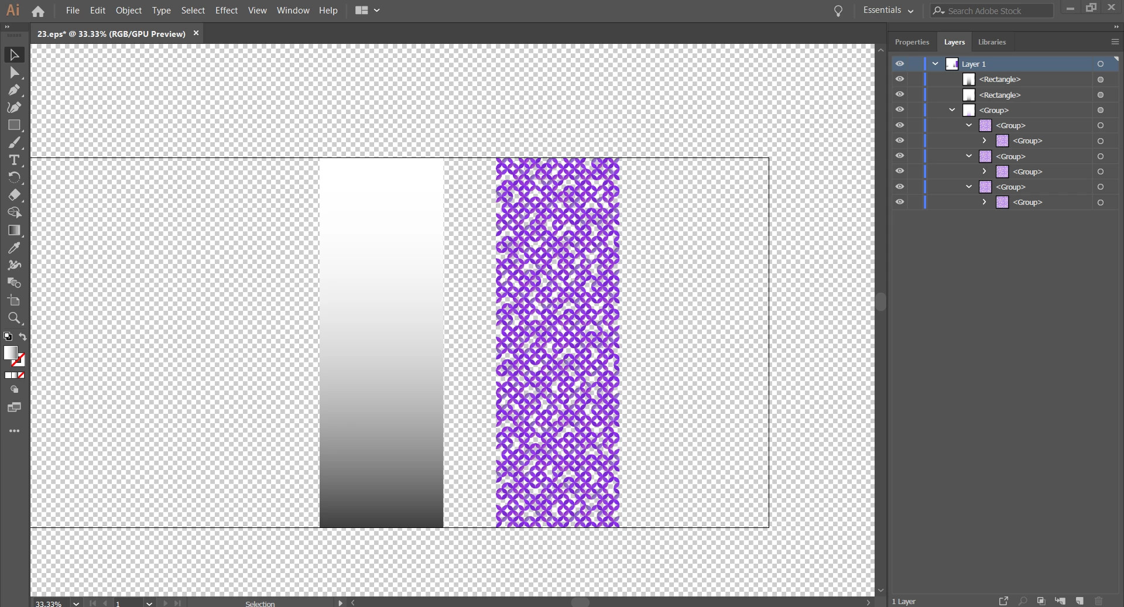Click the horizontal canvas scrollbar thumb
This screenshot has width=1124, height=607.
point(580,602)
